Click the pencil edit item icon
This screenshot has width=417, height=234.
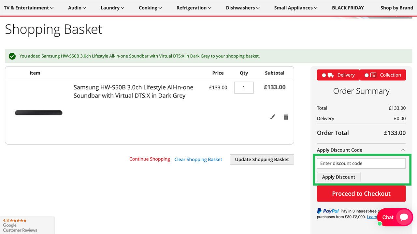click(273, 117)
